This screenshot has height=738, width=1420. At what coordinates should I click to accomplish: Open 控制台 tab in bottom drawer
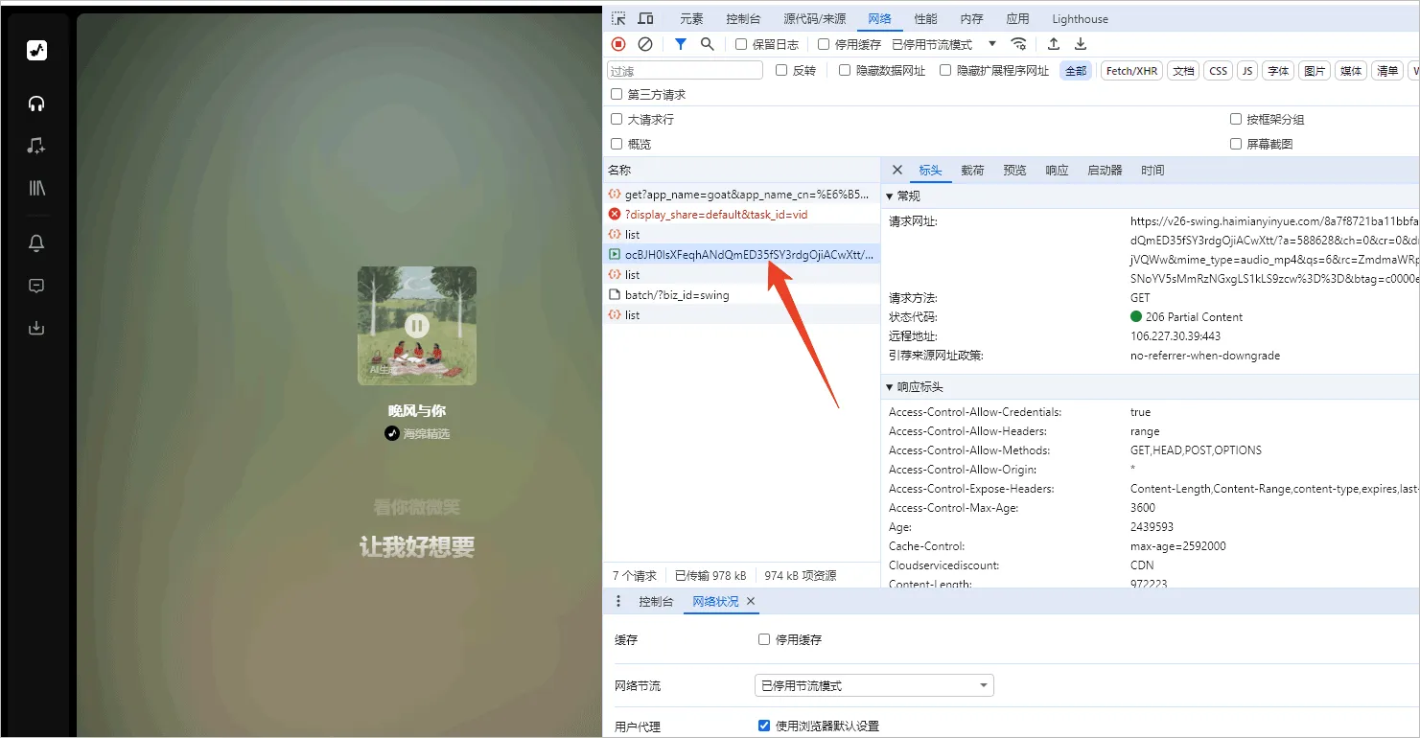(656, 601)
